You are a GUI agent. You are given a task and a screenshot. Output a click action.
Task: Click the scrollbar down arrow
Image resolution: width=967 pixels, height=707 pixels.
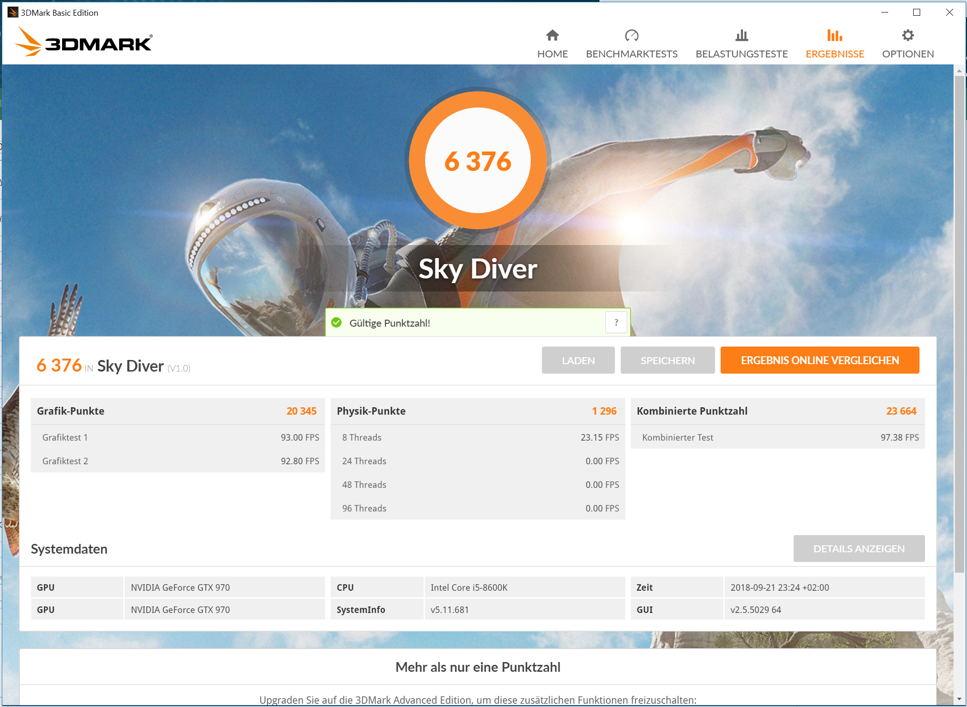(x=959, y=699)
